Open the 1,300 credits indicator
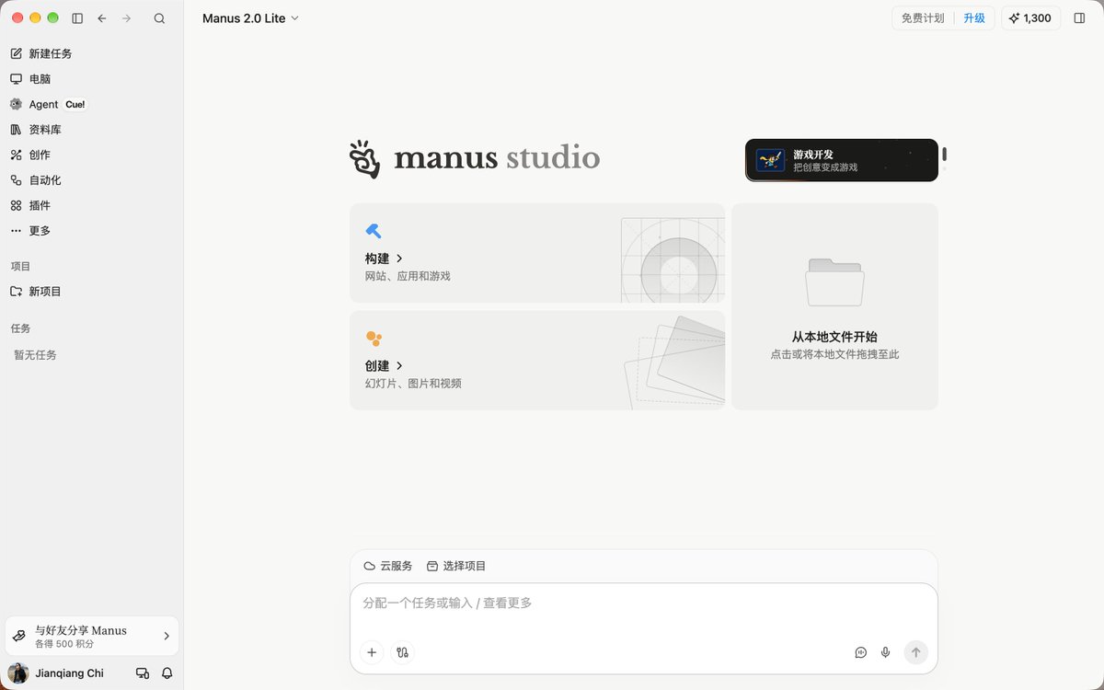This screenshot has height=690, width=1104. [1030, 18]
